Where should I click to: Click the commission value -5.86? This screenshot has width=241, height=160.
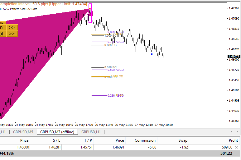[x=152, y=147]
